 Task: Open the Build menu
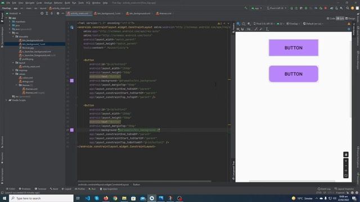[x=67, y=3]
